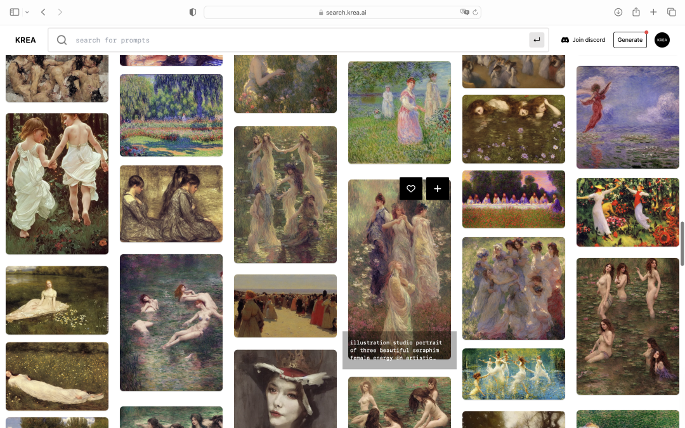Focus the search for prompts field
685x428 pixels.
click(x=298, y=40)
